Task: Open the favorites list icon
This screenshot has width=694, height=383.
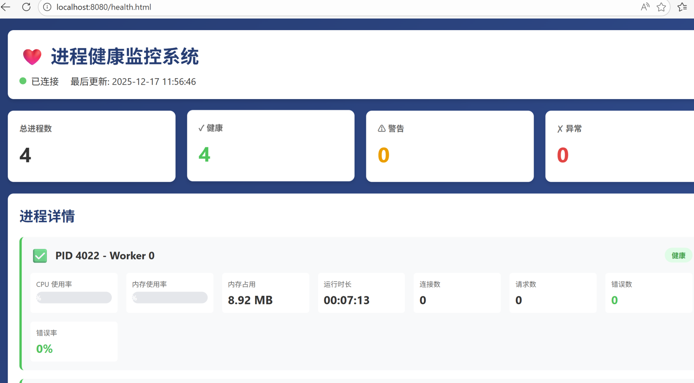Action: [682, 7]
